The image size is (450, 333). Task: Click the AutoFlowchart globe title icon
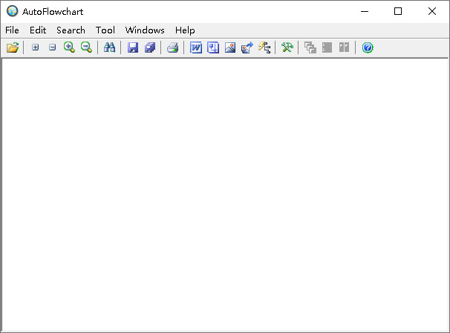[x=13, y=11]
